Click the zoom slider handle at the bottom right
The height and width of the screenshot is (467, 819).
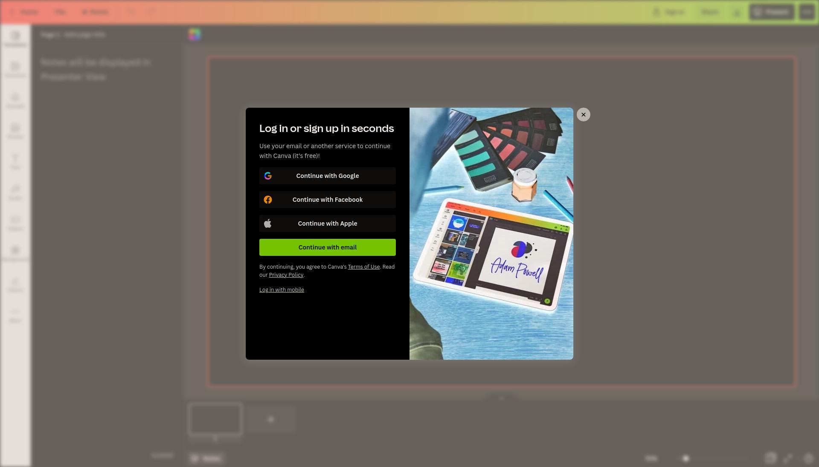685,458
